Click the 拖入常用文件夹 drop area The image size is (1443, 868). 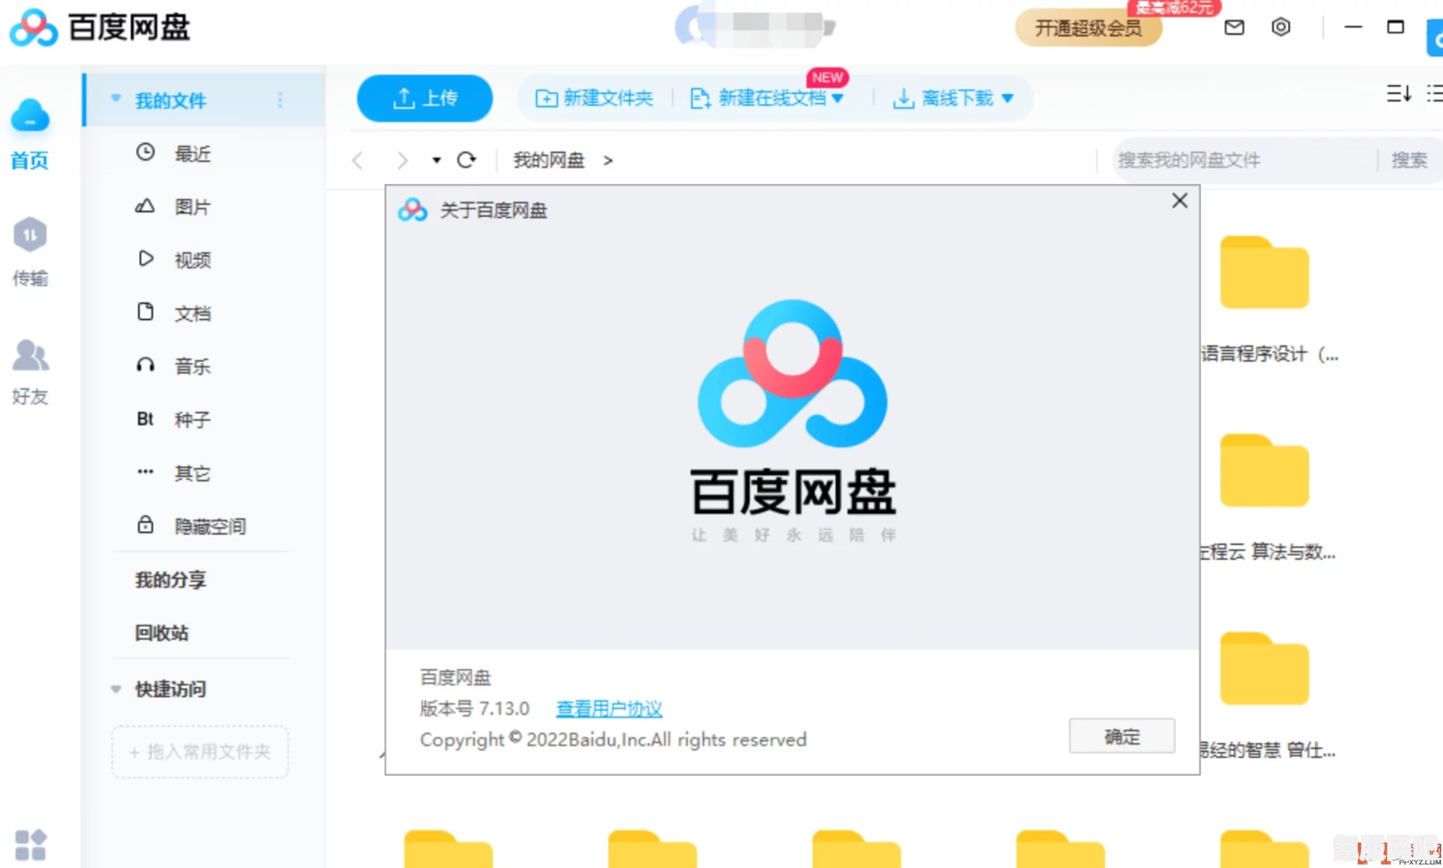200,752
